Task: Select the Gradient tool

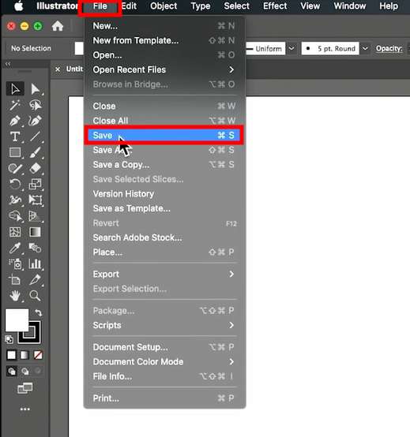Action: pyautogui.click(x=36, y=232)
